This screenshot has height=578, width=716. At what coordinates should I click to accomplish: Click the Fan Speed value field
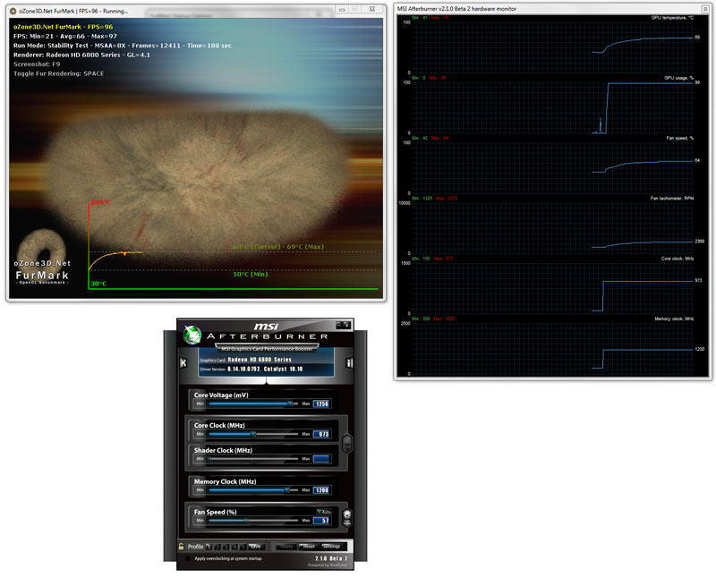click(x=321, y=520)
